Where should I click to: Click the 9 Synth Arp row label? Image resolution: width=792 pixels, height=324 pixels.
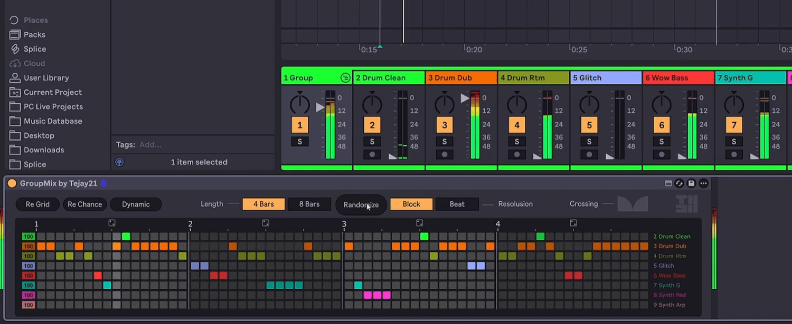tap(670, 305)
